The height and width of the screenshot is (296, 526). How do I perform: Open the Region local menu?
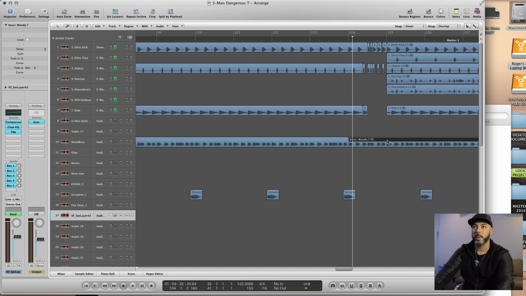pyautogui.click(x=130, y=26)
